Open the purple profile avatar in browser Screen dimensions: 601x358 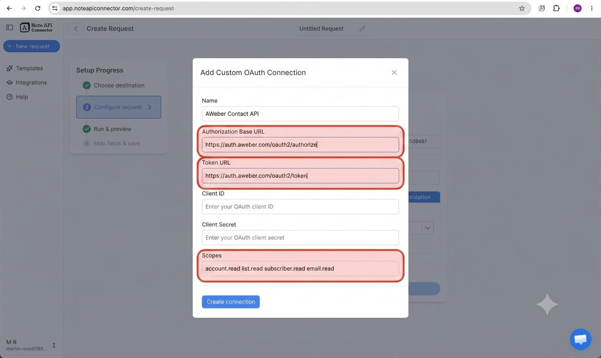click(x=577, y=8)
